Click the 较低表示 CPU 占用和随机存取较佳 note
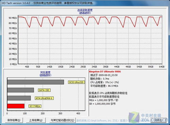170x125 pixels. (x=108, y=93)
